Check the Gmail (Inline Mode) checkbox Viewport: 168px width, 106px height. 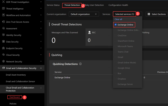point(116,62)
